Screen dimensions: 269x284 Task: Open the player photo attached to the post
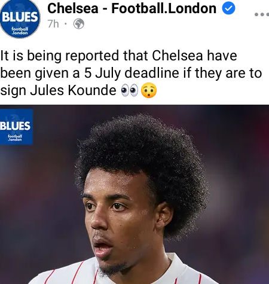[x=134, y=194]
